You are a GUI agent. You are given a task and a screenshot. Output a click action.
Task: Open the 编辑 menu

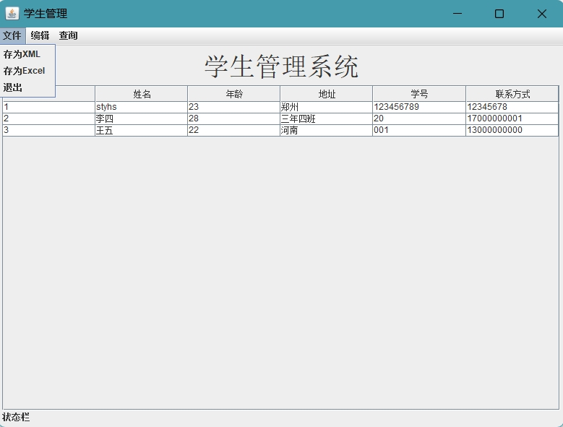coord(40,35)
